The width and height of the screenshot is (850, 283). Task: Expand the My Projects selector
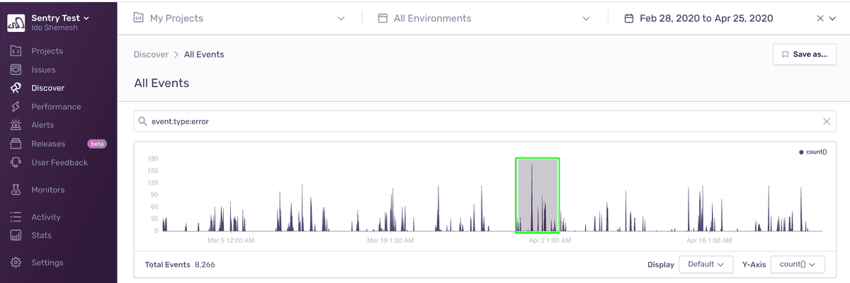click(239, 18)
